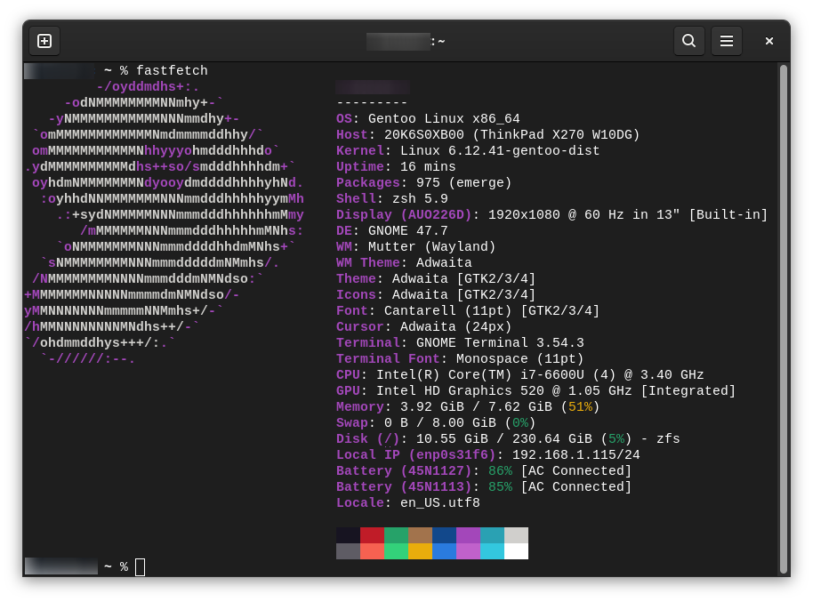Click the Uptime 16 mins line
This screenshot has width=813, height=602.
[x=396, y=167]
